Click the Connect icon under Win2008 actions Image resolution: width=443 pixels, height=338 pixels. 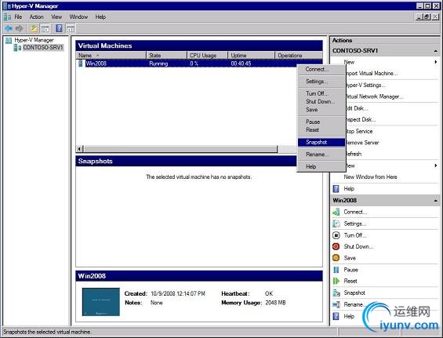[336, 212]
